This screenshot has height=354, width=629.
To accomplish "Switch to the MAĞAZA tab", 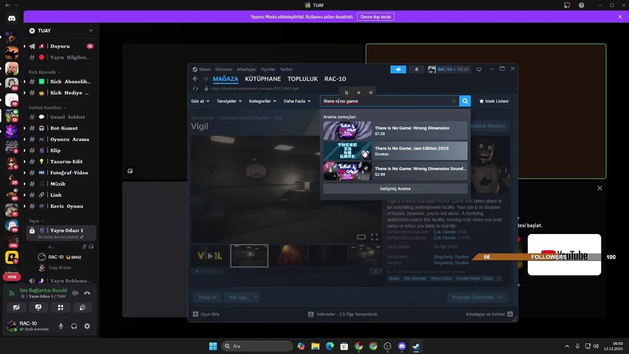I will pyautogui.click(x=226, y=79).
